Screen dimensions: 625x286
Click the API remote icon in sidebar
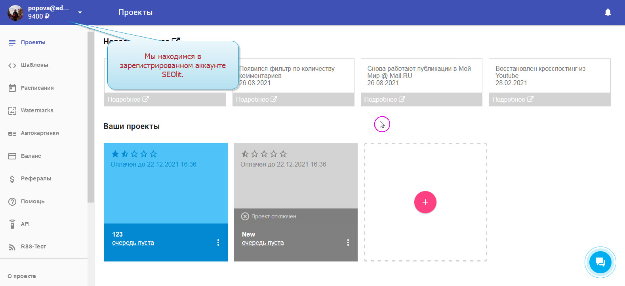pos(12,224)
